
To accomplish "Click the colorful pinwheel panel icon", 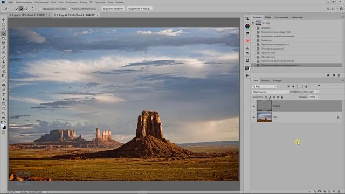I will pyautogui.click(x=247, y=26).
